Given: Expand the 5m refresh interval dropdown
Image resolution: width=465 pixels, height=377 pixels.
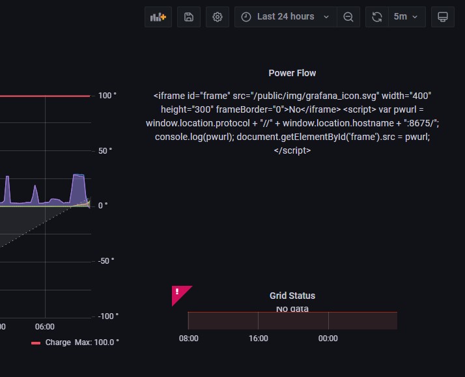Looking at the screenshot, I should pos(407,17).
